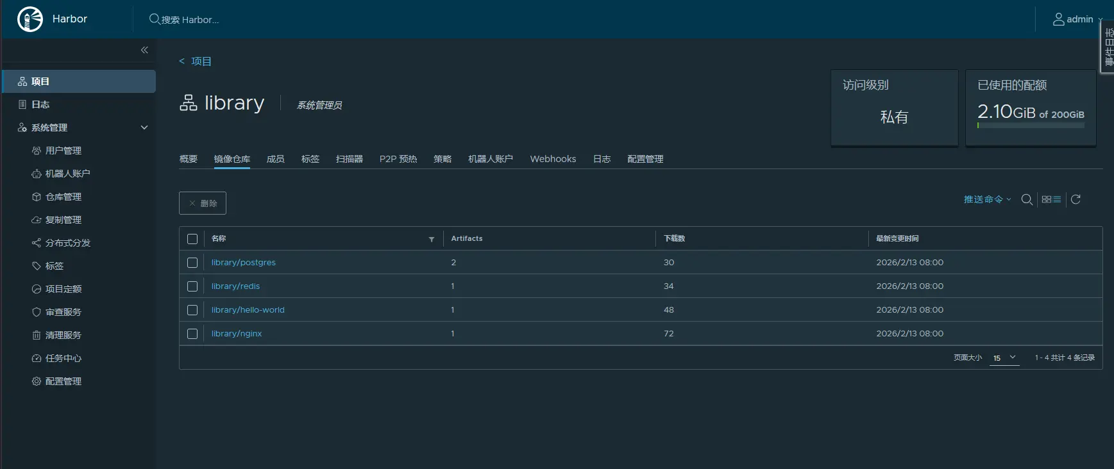Viewport: 1114px width, 469px height.
Task: Open the event log side tab at right edge
Action: coord(1108,46)
